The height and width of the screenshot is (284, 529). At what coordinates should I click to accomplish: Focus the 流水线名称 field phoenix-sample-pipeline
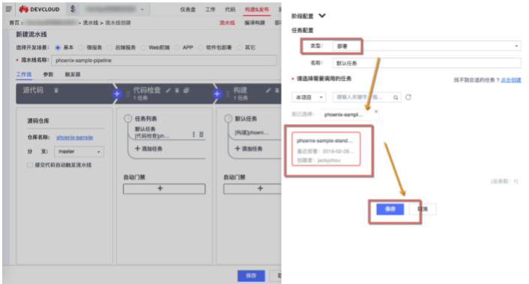tap(164, 61)
